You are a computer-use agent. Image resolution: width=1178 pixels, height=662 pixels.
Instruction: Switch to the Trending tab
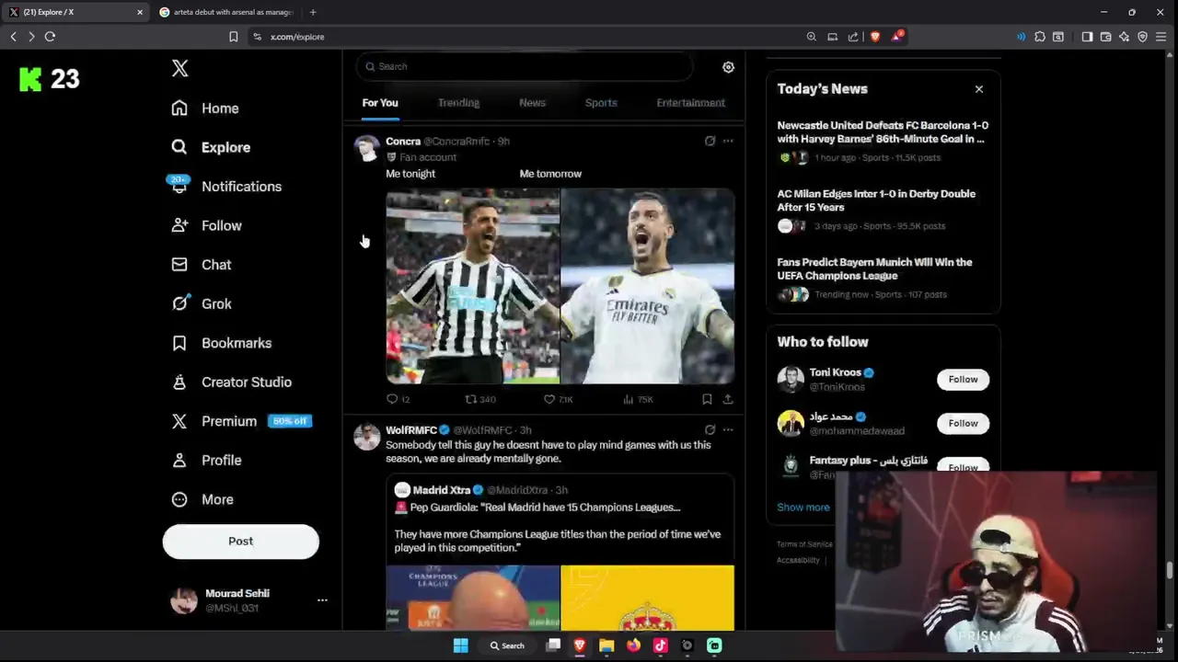click(458, 103)
